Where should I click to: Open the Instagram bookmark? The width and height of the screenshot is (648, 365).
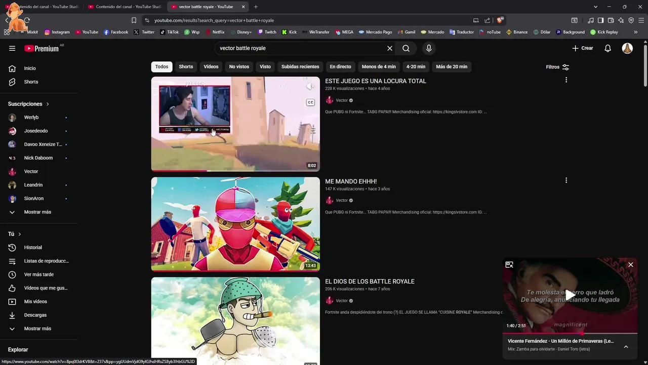(x=57, y=32)
